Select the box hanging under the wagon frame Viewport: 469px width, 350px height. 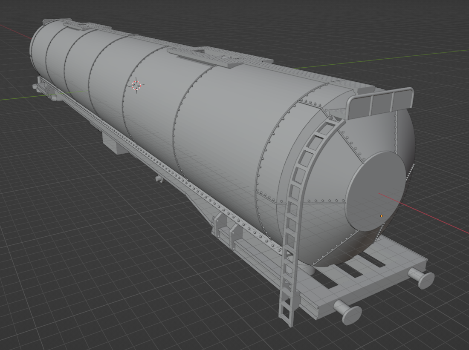pos(114,143)
